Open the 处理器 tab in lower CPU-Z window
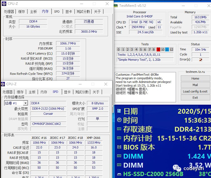 click(8, 92)
